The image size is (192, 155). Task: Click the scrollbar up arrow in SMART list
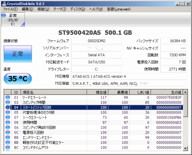[x=185, y=92]
